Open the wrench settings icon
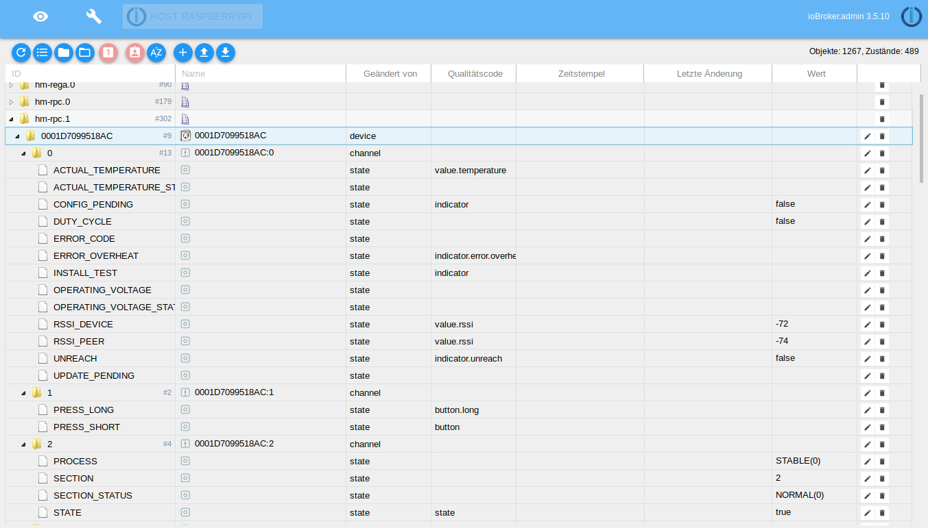Viewport: 928px width, 528px height. click(x=93, y=16)
